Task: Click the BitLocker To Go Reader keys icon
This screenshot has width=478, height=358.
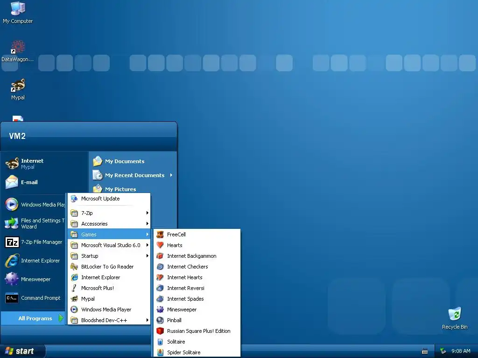Action: 74,267
